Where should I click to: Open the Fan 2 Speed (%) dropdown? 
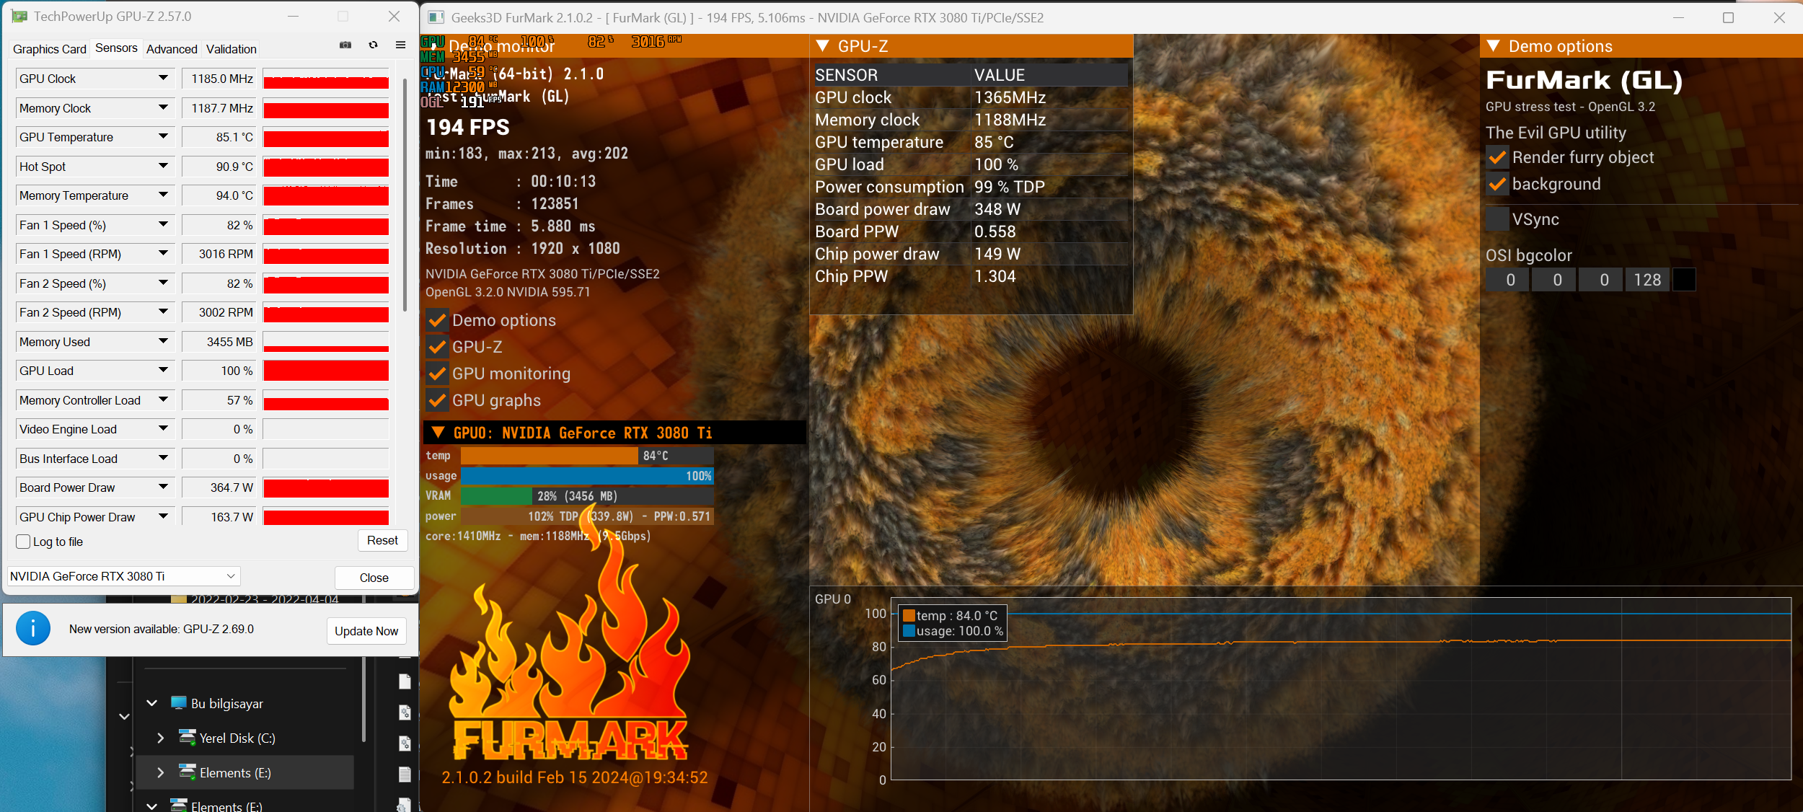pos(164,283)
